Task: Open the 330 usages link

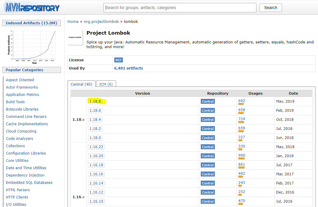Action: coord(242,146)
